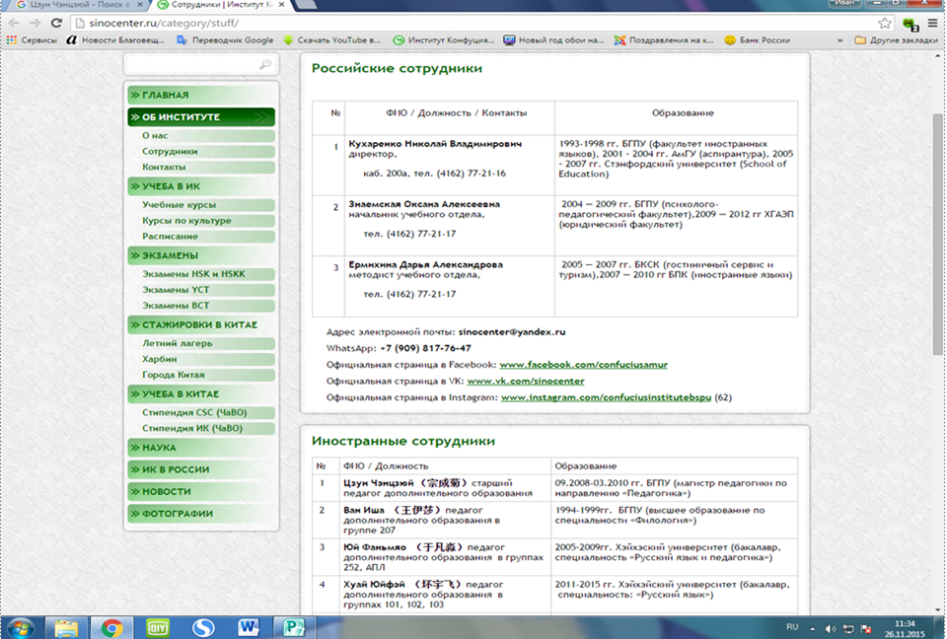
Task: Open Google Chrome from the taskbar
Action: [111, 627]
